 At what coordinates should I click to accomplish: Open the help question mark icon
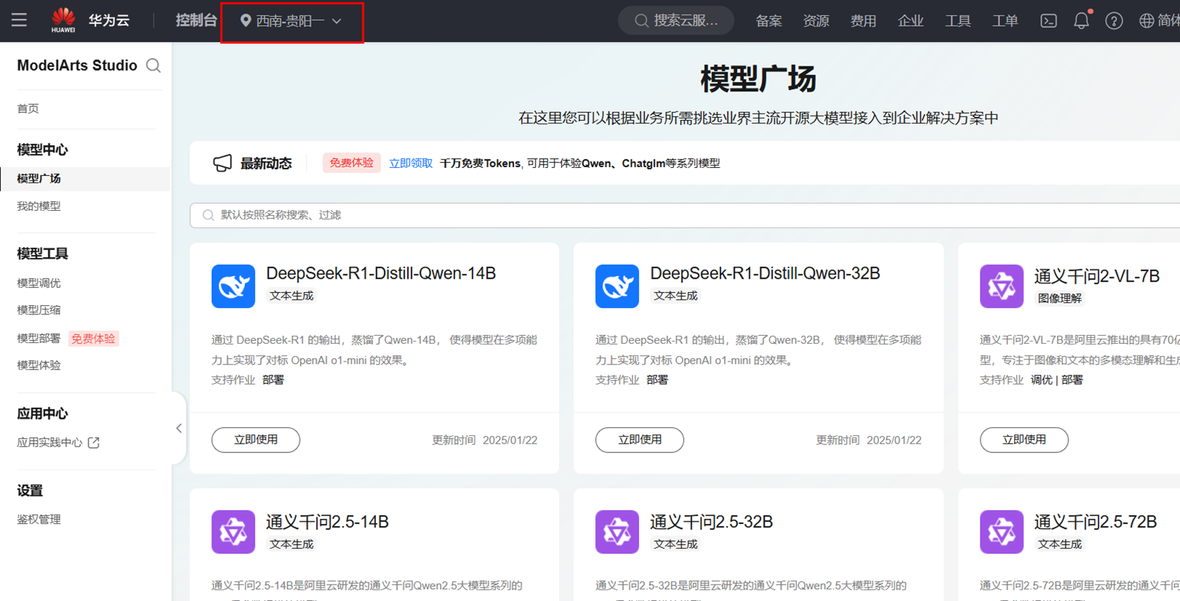tap(1114, 21)
